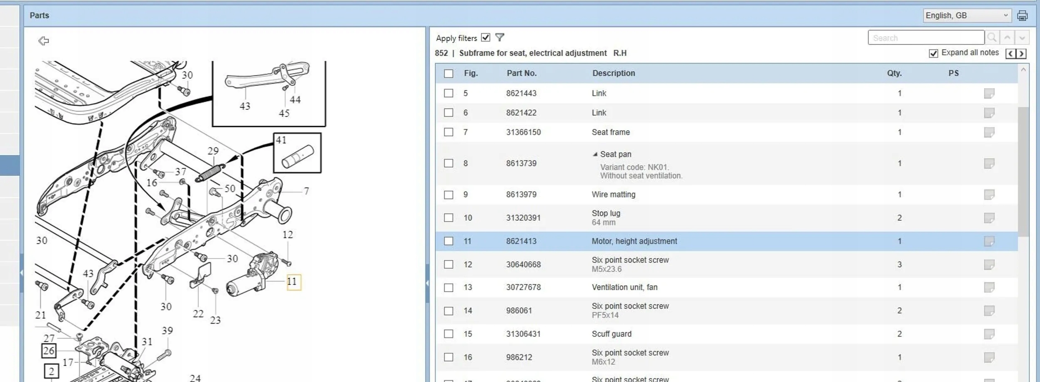
Task: Go to next section arrow
Action: click(x=1021, y=54)
